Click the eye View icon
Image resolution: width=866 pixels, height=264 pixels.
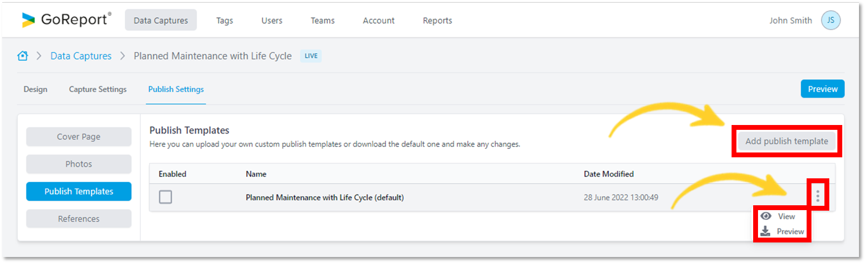(766, 216)
